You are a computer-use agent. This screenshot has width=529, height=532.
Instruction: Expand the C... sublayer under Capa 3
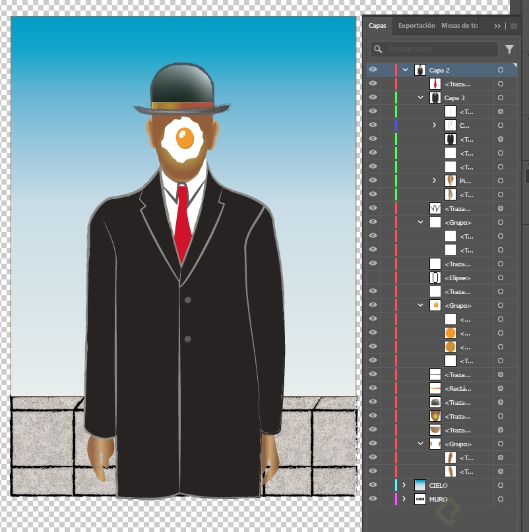(x=434, y=125)
